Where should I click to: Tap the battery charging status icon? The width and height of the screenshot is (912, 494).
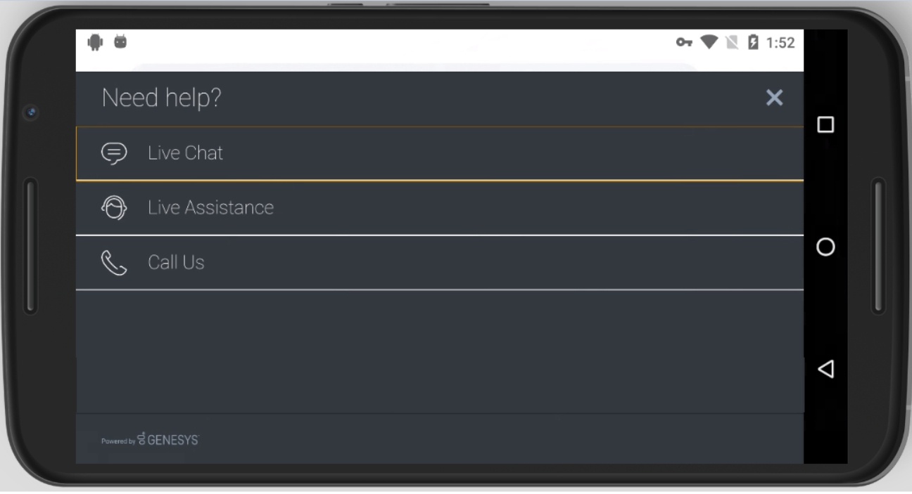click(753, 42)
